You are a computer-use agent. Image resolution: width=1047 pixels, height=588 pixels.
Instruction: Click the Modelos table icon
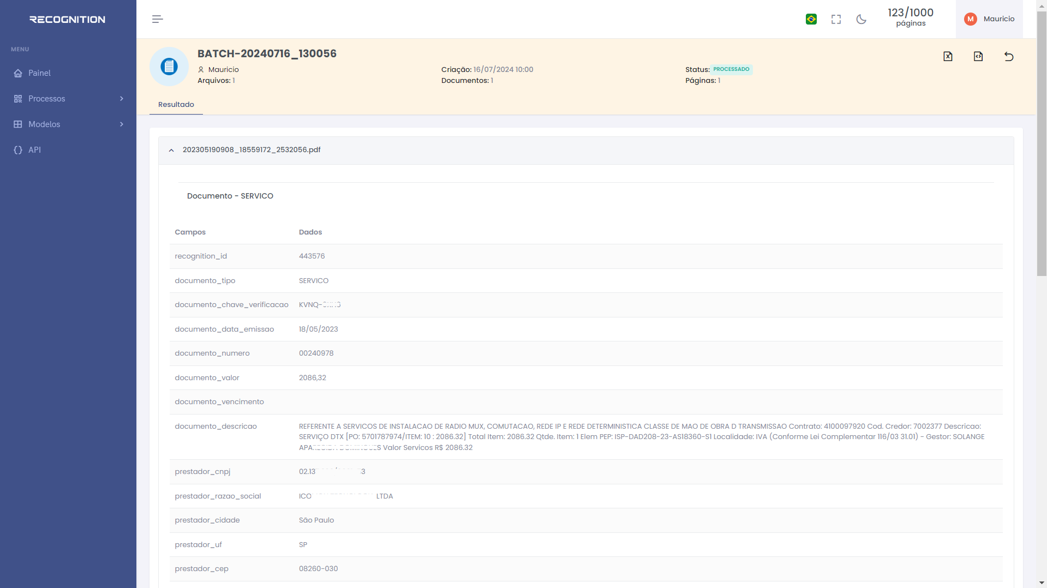[18, 124]
